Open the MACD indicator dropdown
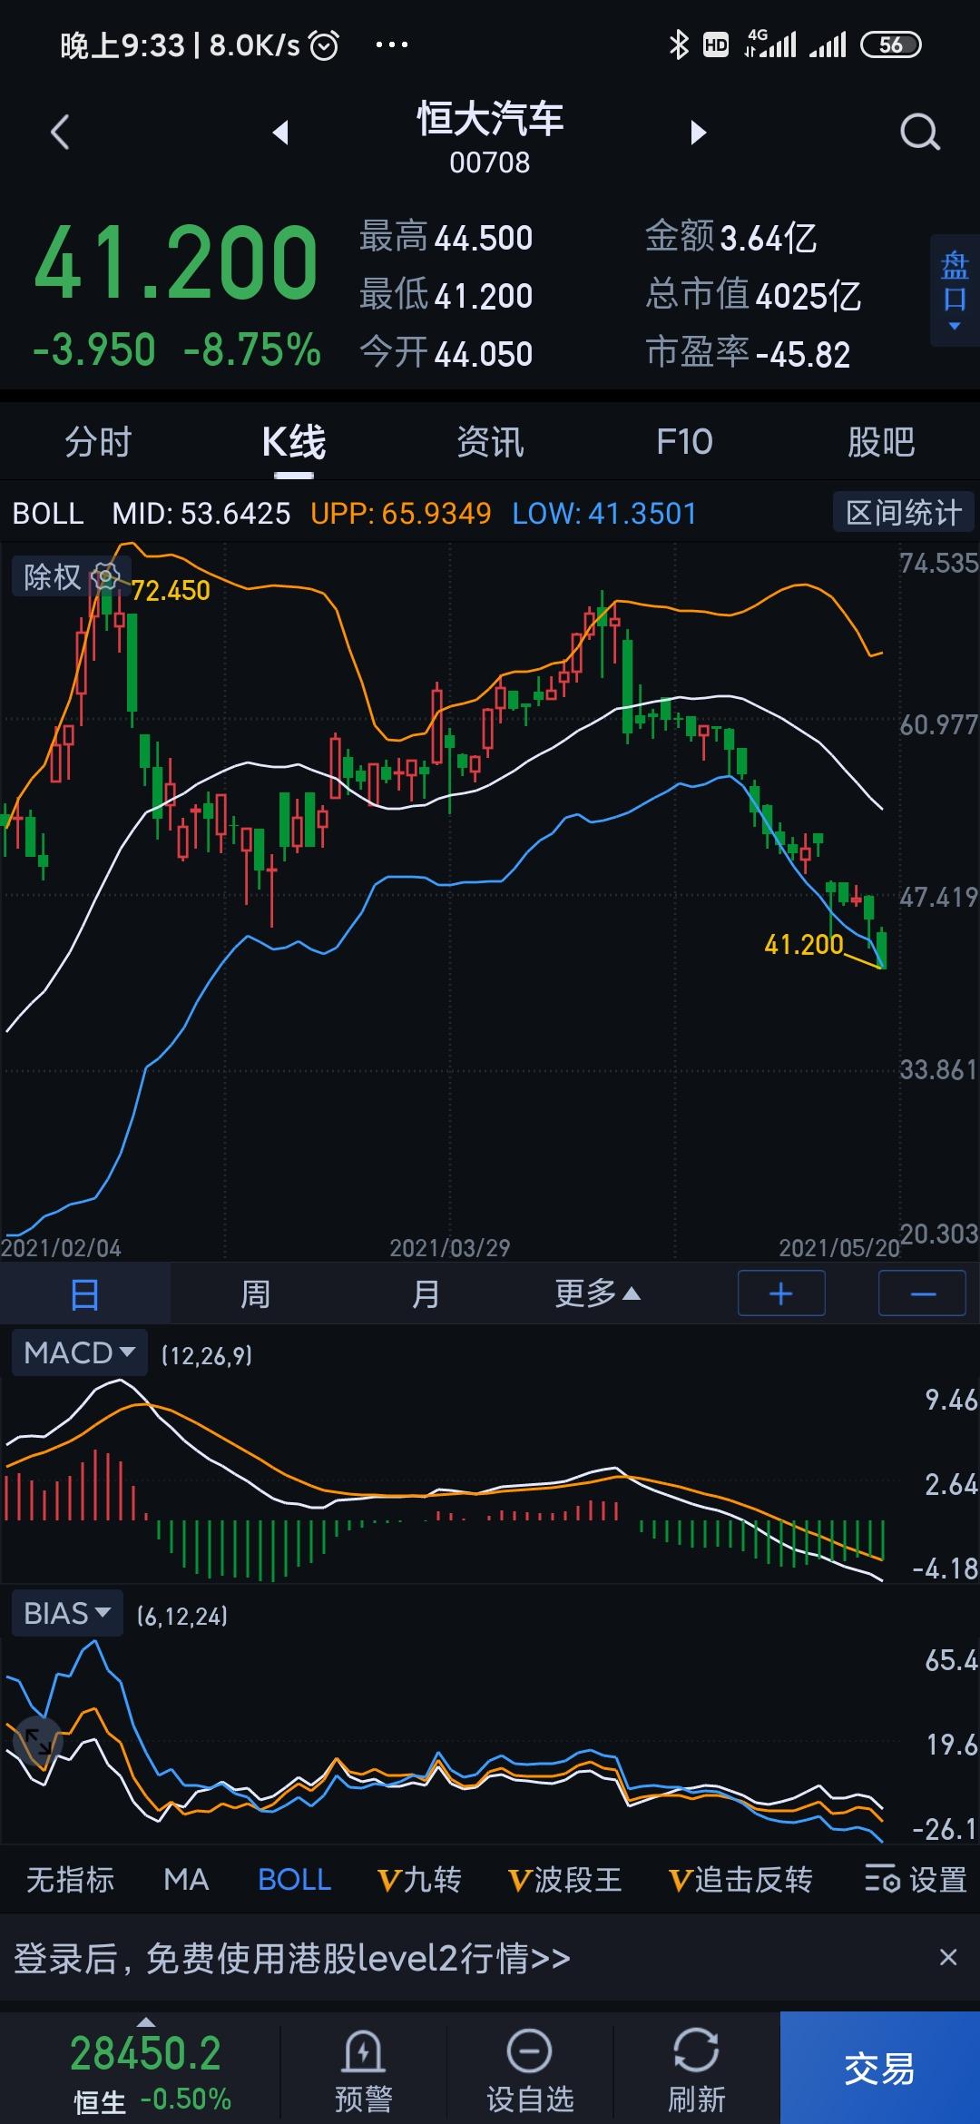This screenshot has height=2124, width=980. coord(79,1353)
